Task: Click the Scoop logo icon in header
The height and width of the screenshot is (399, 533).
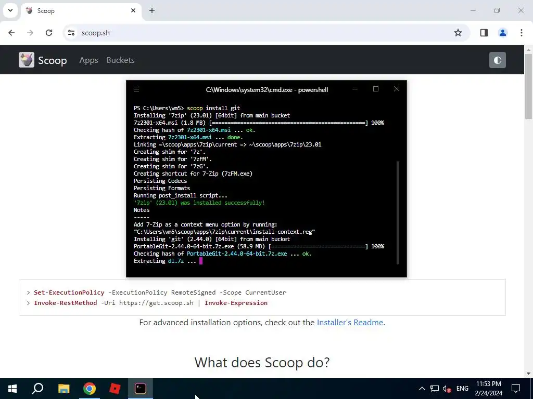Action: (26, 60)
